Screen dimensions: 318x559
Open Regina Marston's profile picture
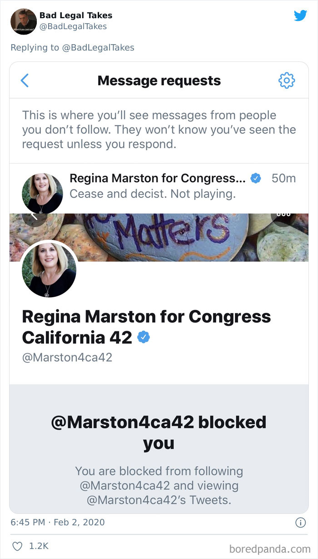[49, 269]
